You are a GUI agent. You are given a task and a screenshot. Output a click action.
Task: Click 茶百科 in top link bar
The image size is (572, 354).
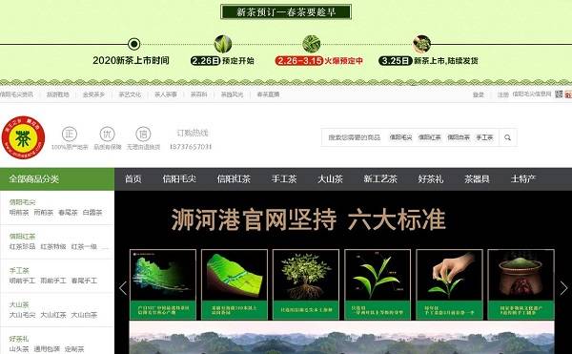click(199, 94)
